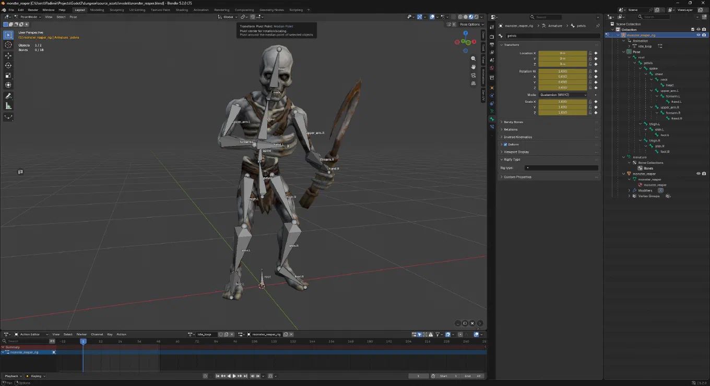Pin the properties editor context
The height and width of the screenshot is (386, 710).
(598, 26)
